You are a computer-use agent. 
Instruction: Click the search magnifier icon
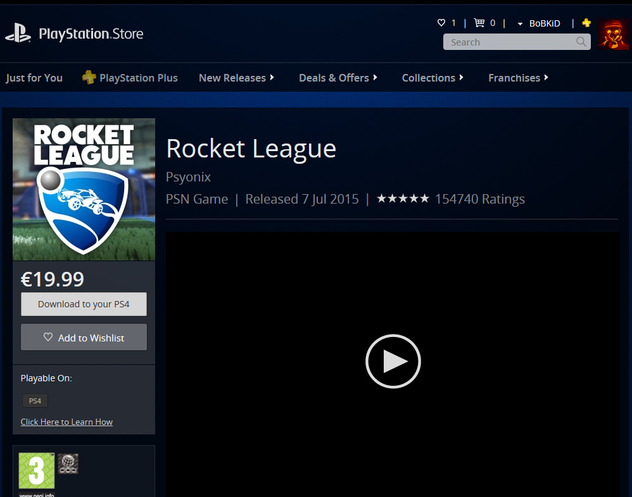(x=581, y=42)
